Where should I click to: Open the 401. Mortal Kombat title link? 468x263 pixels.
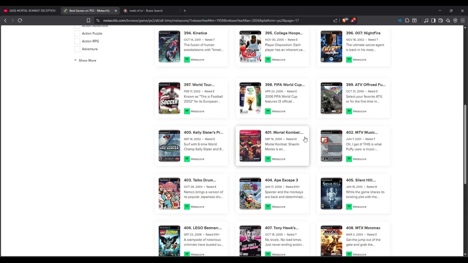tap(284, 133)
